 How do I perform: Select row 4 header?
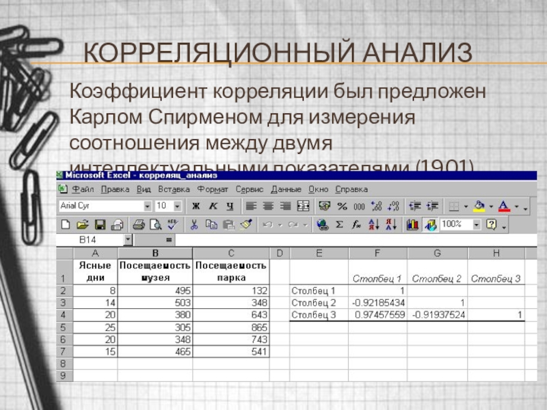point(64,315)
